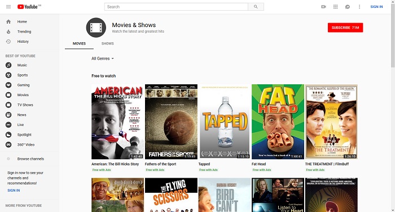The height and width of the screenshot is (212, 395).
Task: Open the hamburger guide menu
Action: pos(8,7)
